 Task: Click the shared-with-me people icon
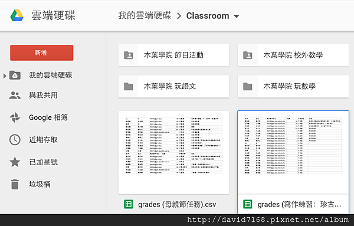click(x=15, y=95)
